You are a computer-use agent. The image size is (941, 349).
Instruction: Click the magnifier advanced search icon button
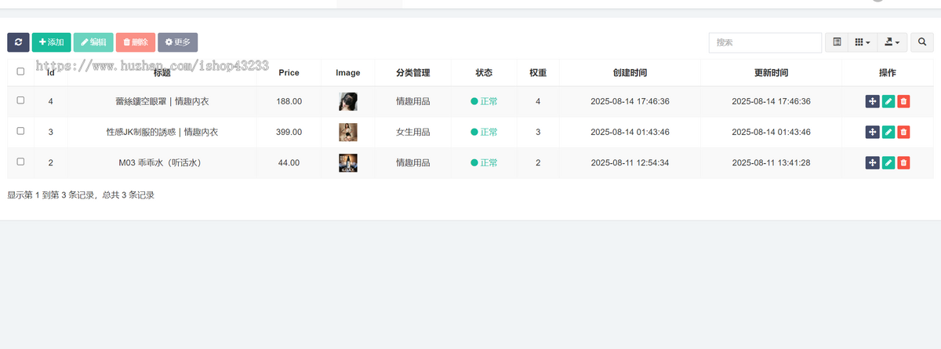pos(922,42)
